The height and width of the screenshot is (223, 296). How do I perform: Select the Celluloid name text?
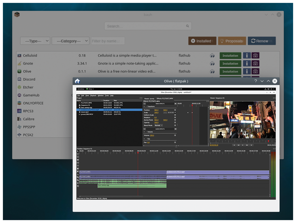pos(30,55)
